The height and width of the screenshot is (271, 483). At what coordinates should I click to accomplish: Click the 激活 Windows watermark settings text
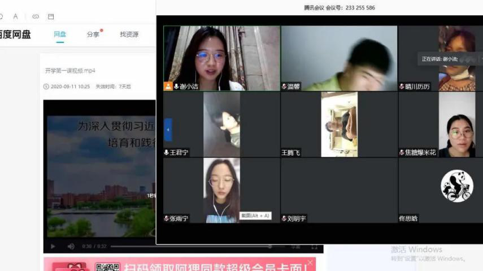pyautogui.click(x=428, y=259)
